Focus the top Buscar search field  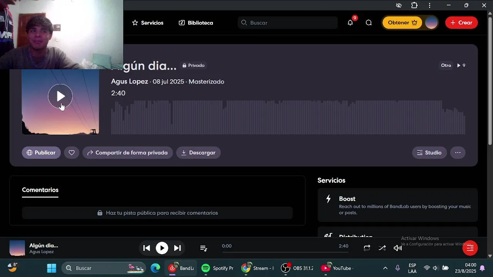[x=288, y=23]
